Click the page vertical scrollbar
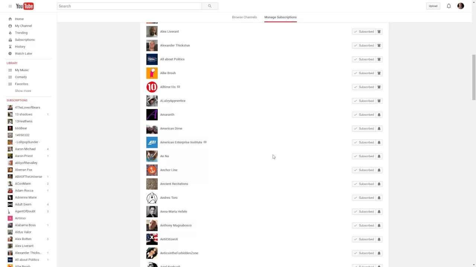Viewport: 476px width, 267px height. 474,77
